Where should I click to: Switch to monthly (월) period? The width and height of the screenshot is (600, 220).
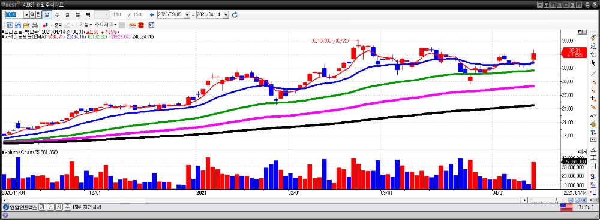click(67, 14)
